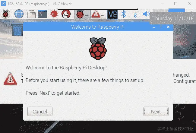This screenshot has width=196, height=133.
Task: Maximize the VNC Viewer window
Action: click(176, 4)
